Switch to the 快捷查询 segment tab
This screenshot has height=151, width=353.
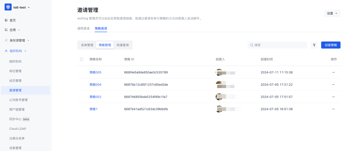[122, 45]
